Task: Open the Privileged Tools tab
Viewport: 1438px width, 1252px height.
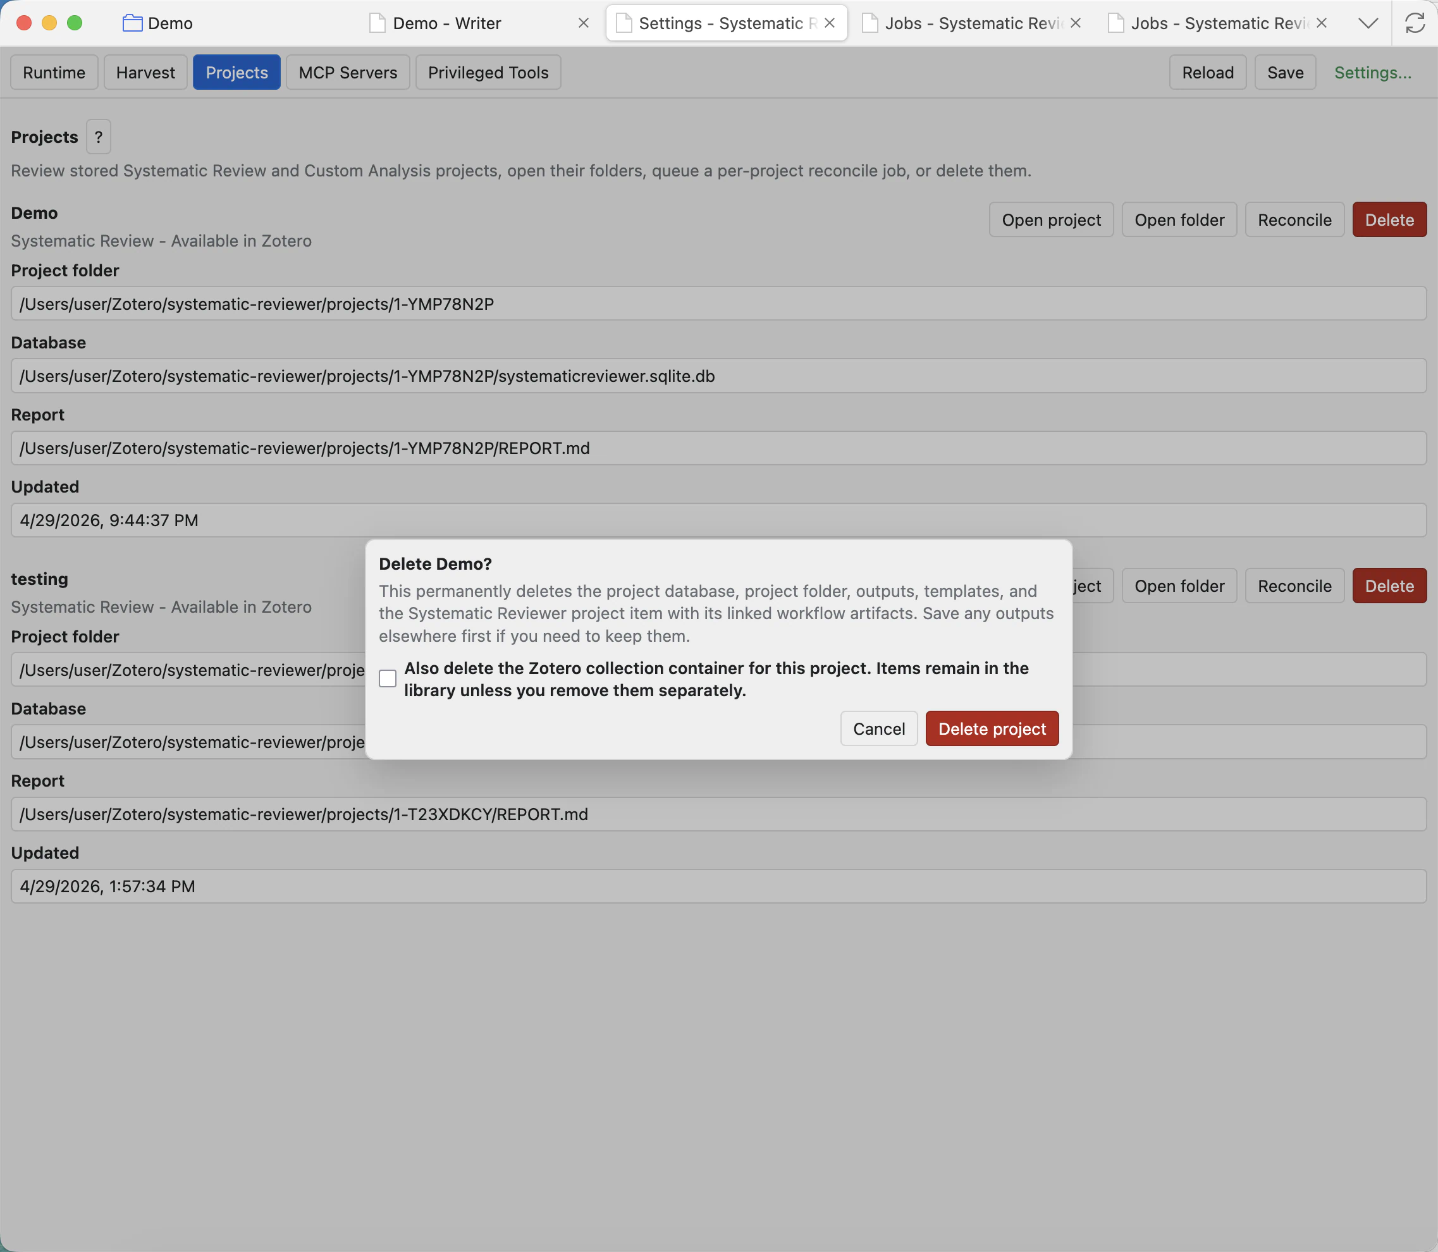Action: pyautogui.click(x=488, y=73)
